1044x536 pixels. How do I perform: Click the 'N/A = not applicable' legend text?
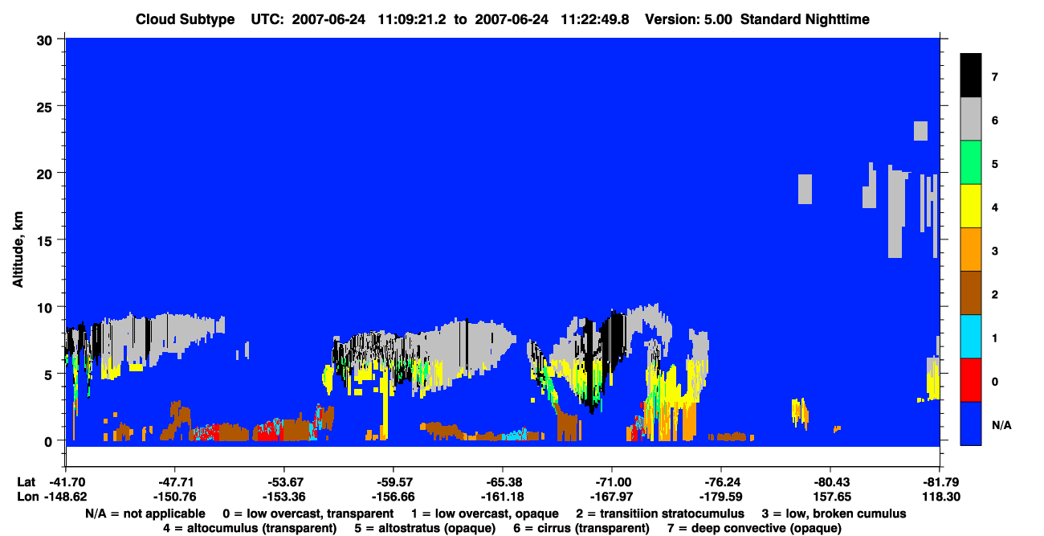coord(146,513)
